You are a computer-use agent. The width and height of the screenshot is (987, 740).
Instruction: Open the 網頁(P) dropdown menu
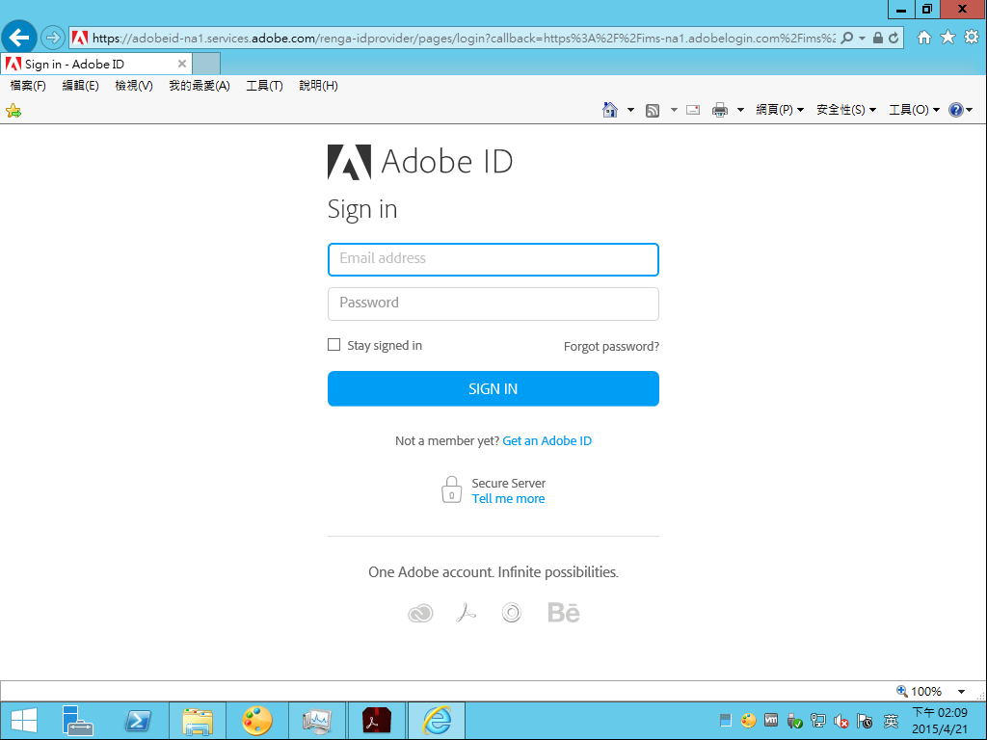click(780, 110)
